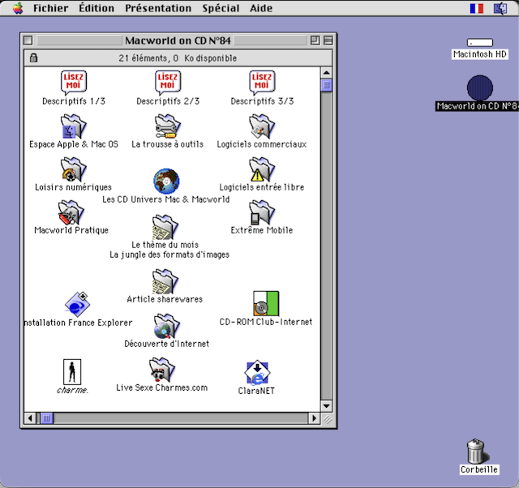Select the Découverte d'Internet folder
Screen dimensions: 519x488
coord(167,326)
